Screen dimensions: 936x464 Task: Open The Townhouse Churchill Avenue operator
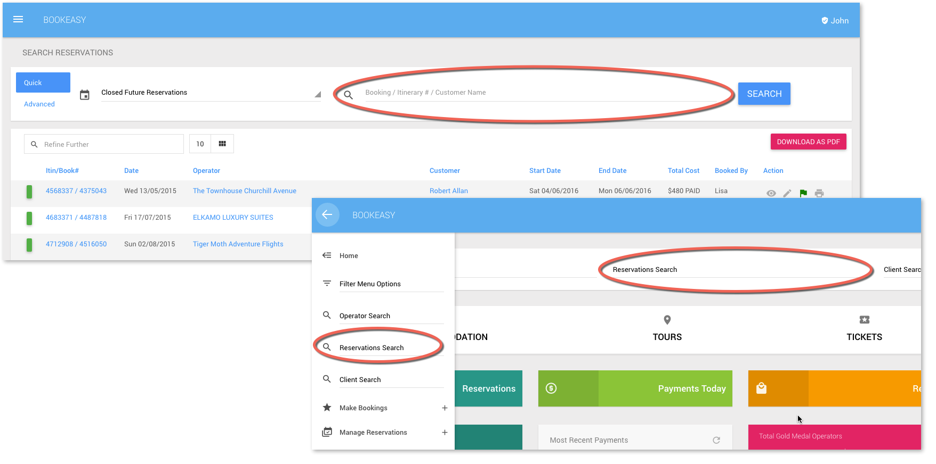coord(245,191)
